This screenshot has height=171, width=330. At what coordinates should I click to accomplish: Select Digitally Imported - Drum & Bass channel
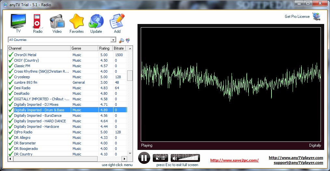click(x=67, y=110)
